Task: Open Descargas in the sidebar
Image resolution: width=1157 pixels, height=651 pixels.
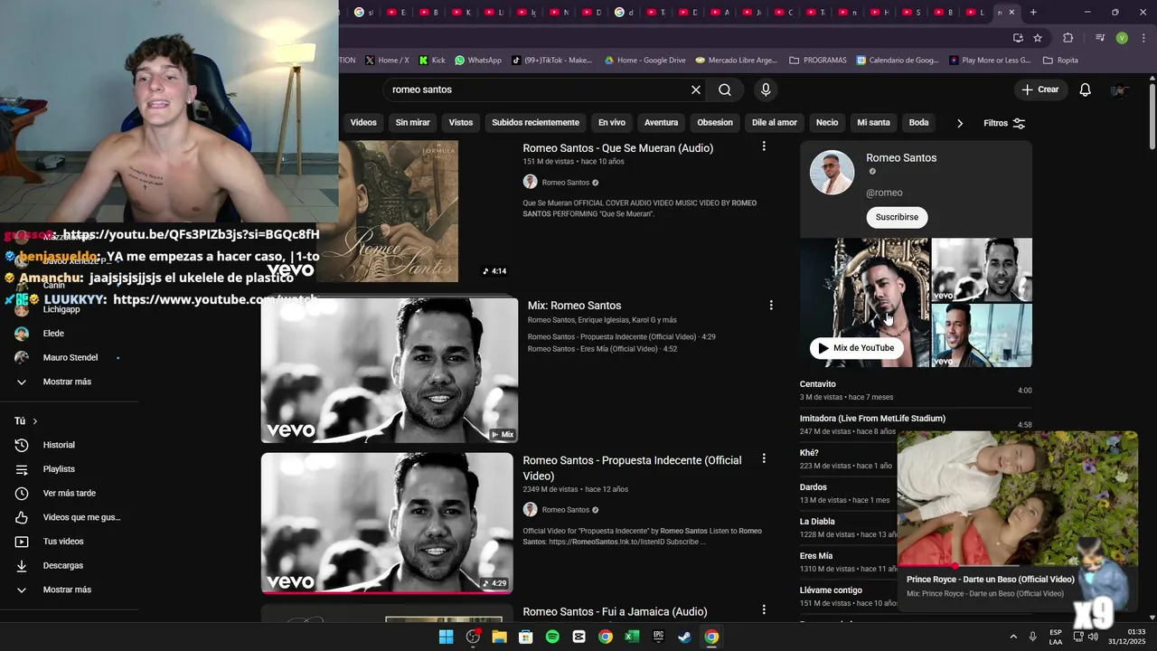Action: coord(63,565)
